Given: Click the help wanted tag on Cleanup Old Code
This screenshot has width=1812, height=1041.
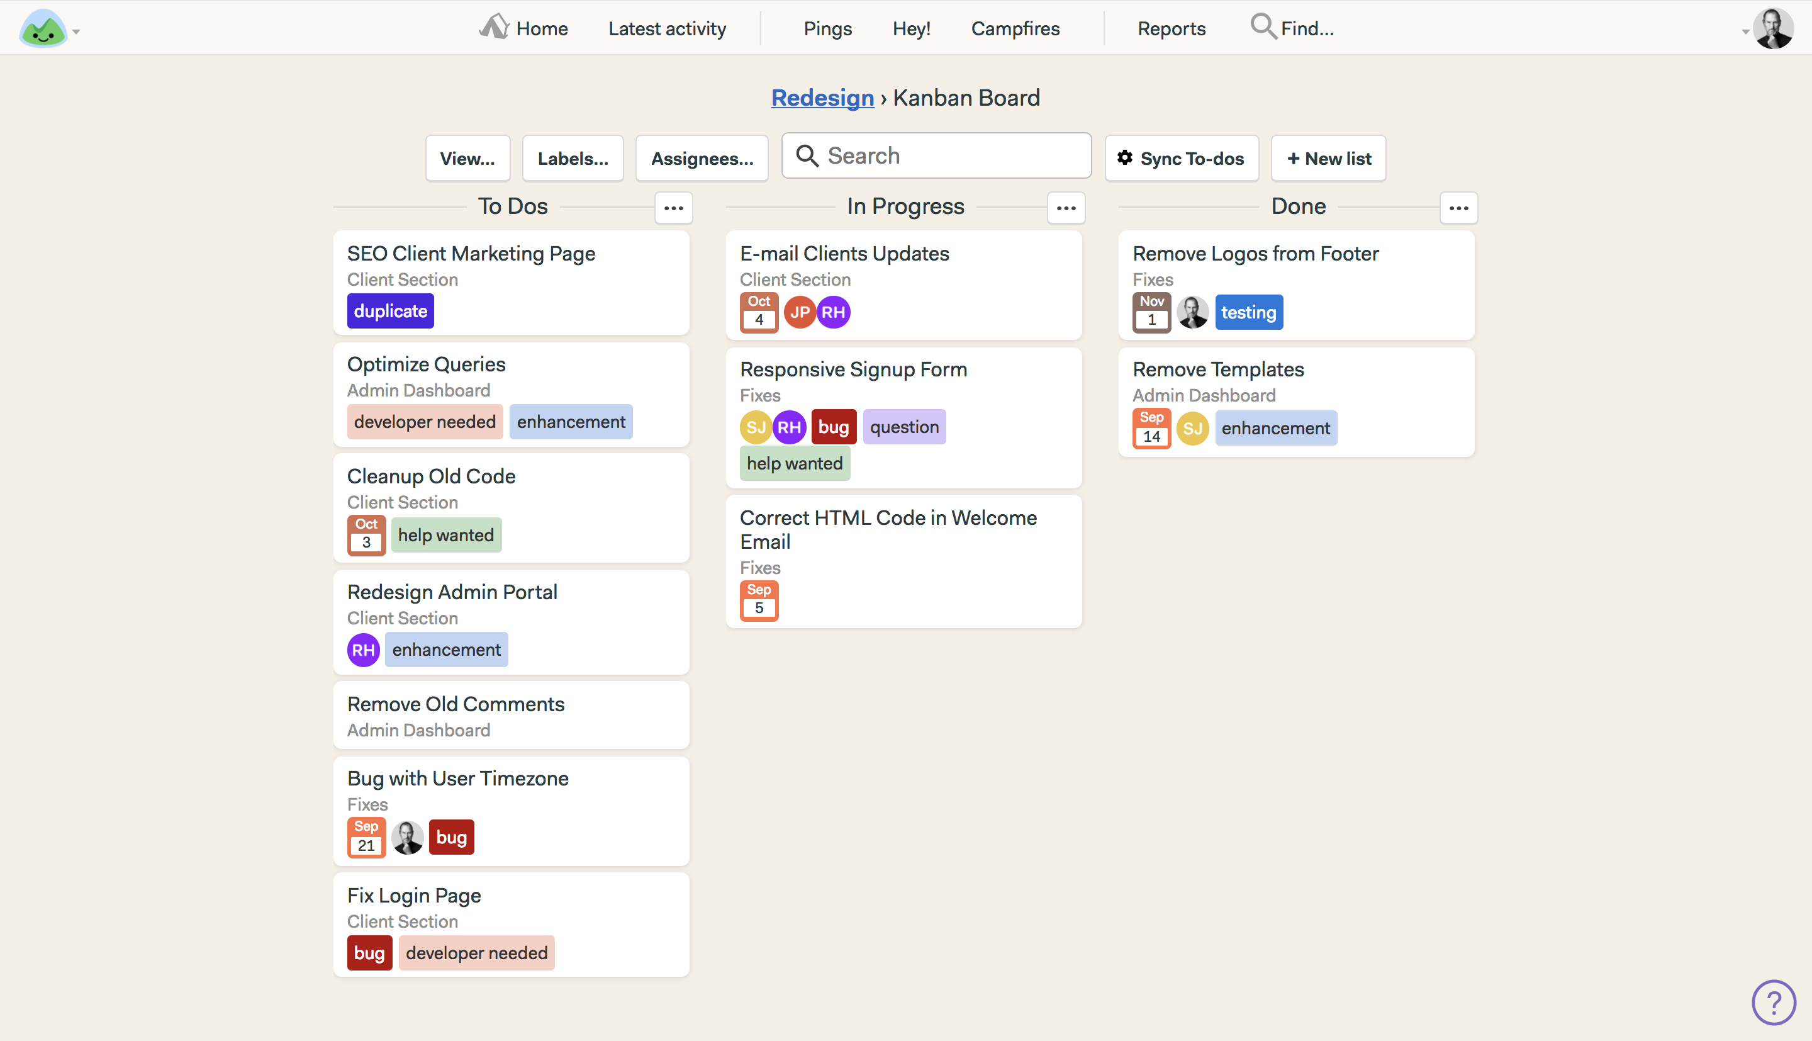Looking at the screenshot, I should coord(445,536).
